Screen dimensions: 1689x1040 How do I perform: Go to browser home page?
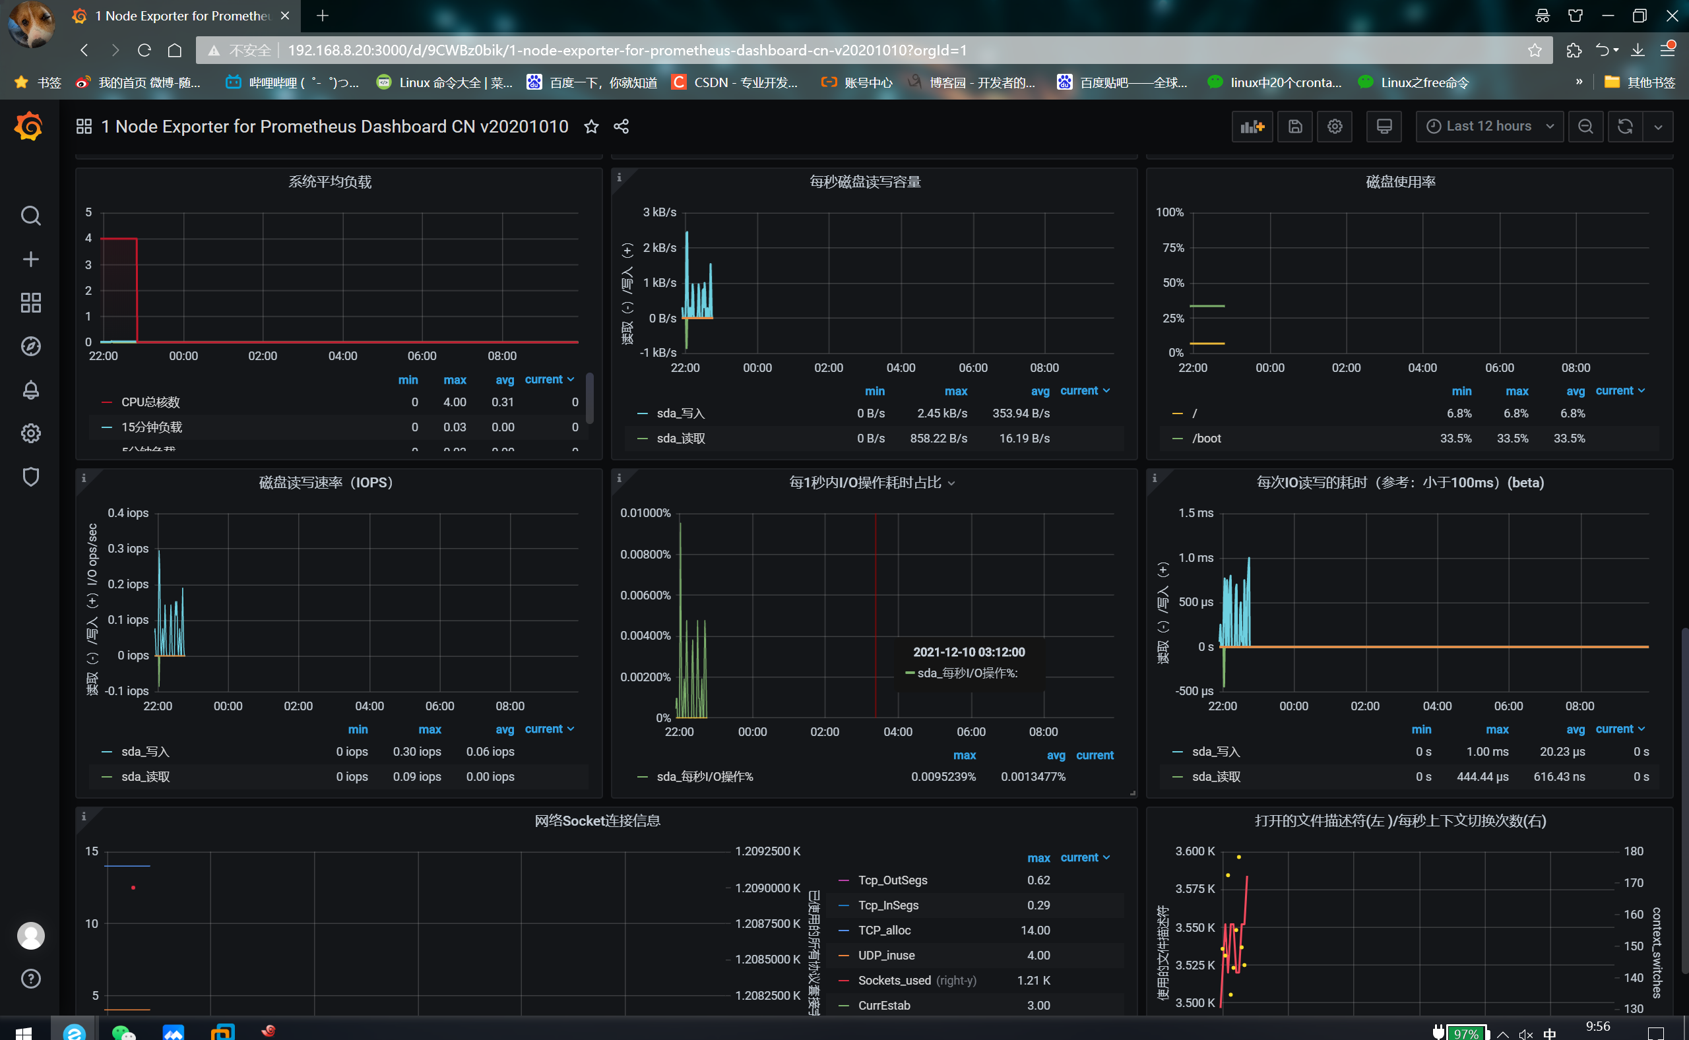(x=175, y=50)
